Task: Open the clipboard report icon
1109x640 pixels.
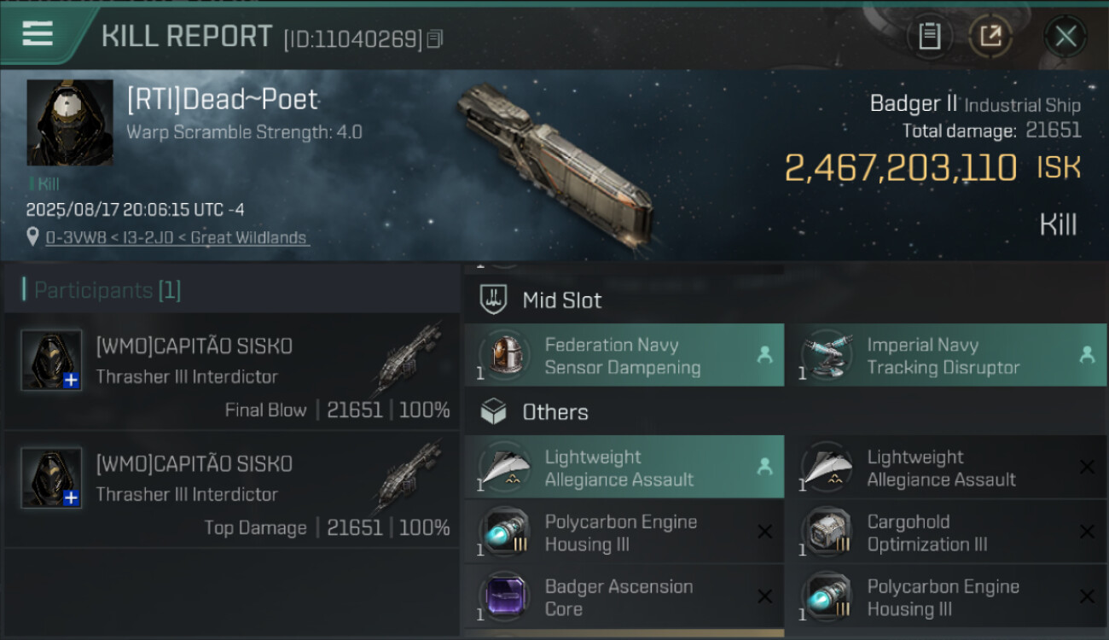Action: [x=929, y=36]
